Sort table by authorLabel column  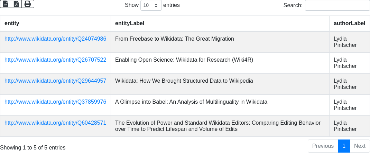coord(349,23)
